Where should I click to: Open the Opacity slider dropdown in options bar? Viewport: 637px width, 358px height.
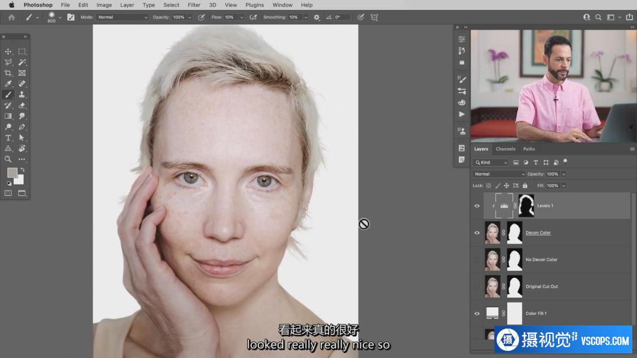pos(190,18)
